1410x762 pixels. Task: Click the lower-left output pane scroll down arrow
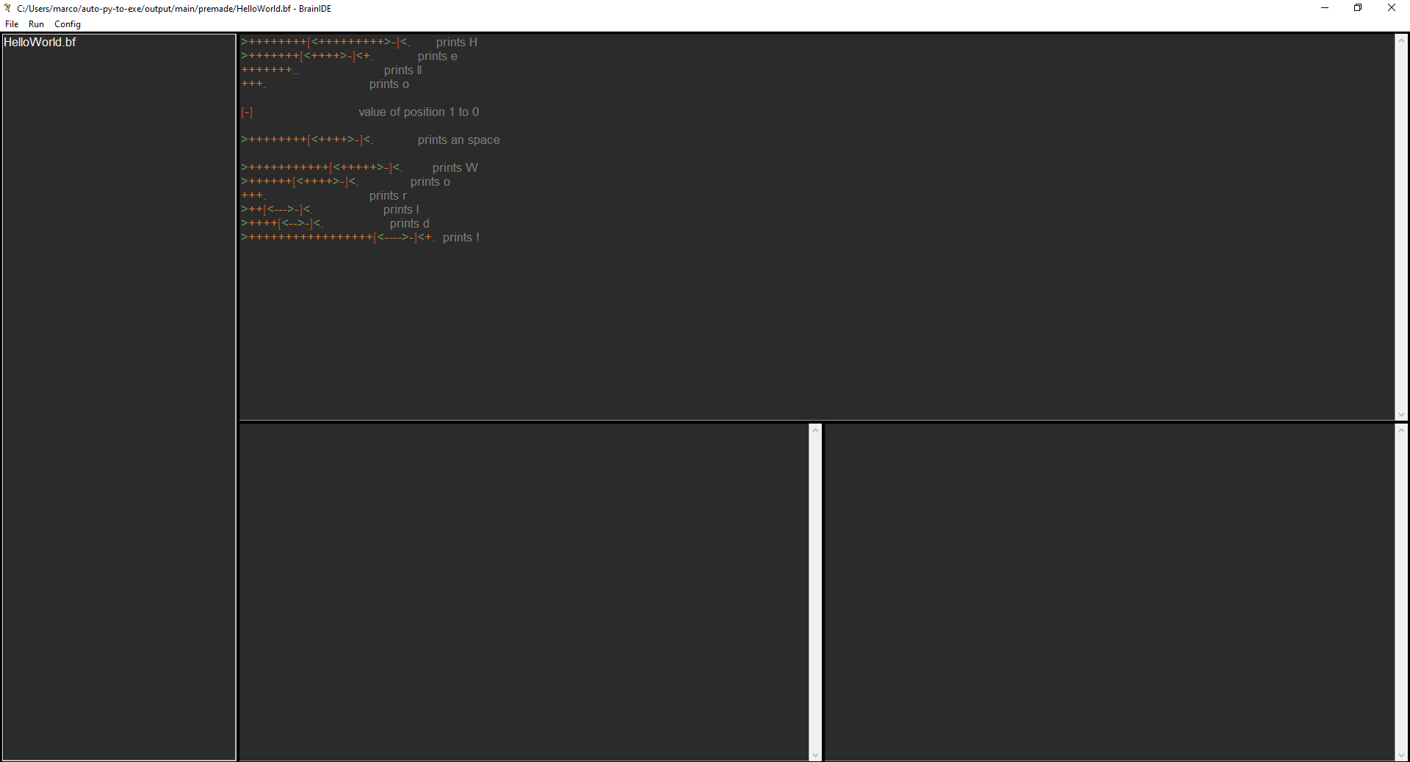[x=815, y=755]
